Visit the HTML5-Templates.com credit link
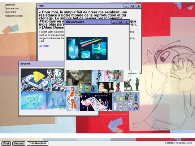 [x=178, y=143]
